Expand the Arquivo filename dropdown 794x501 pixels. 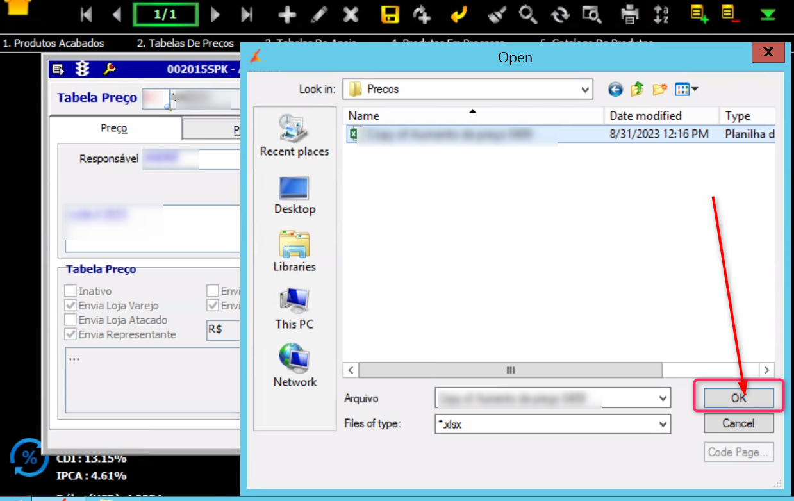click(663, 398)
